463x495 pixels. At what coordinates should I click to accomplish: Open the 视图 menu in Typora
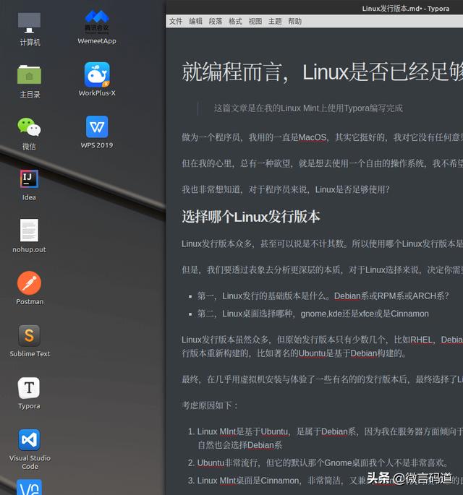[255, 21]
